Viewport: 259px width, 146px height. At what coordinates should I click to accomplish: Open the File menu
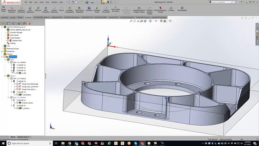(x=26, y=2)
